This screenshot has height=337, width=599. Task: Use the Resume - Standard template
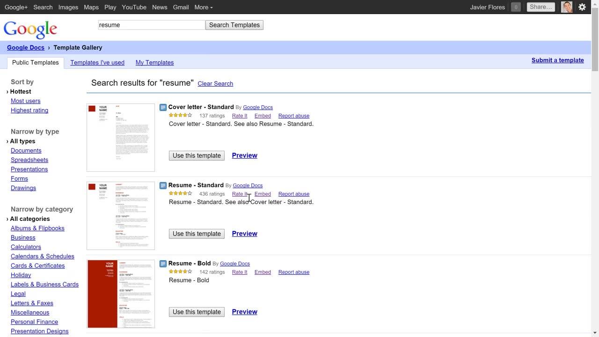197,234
